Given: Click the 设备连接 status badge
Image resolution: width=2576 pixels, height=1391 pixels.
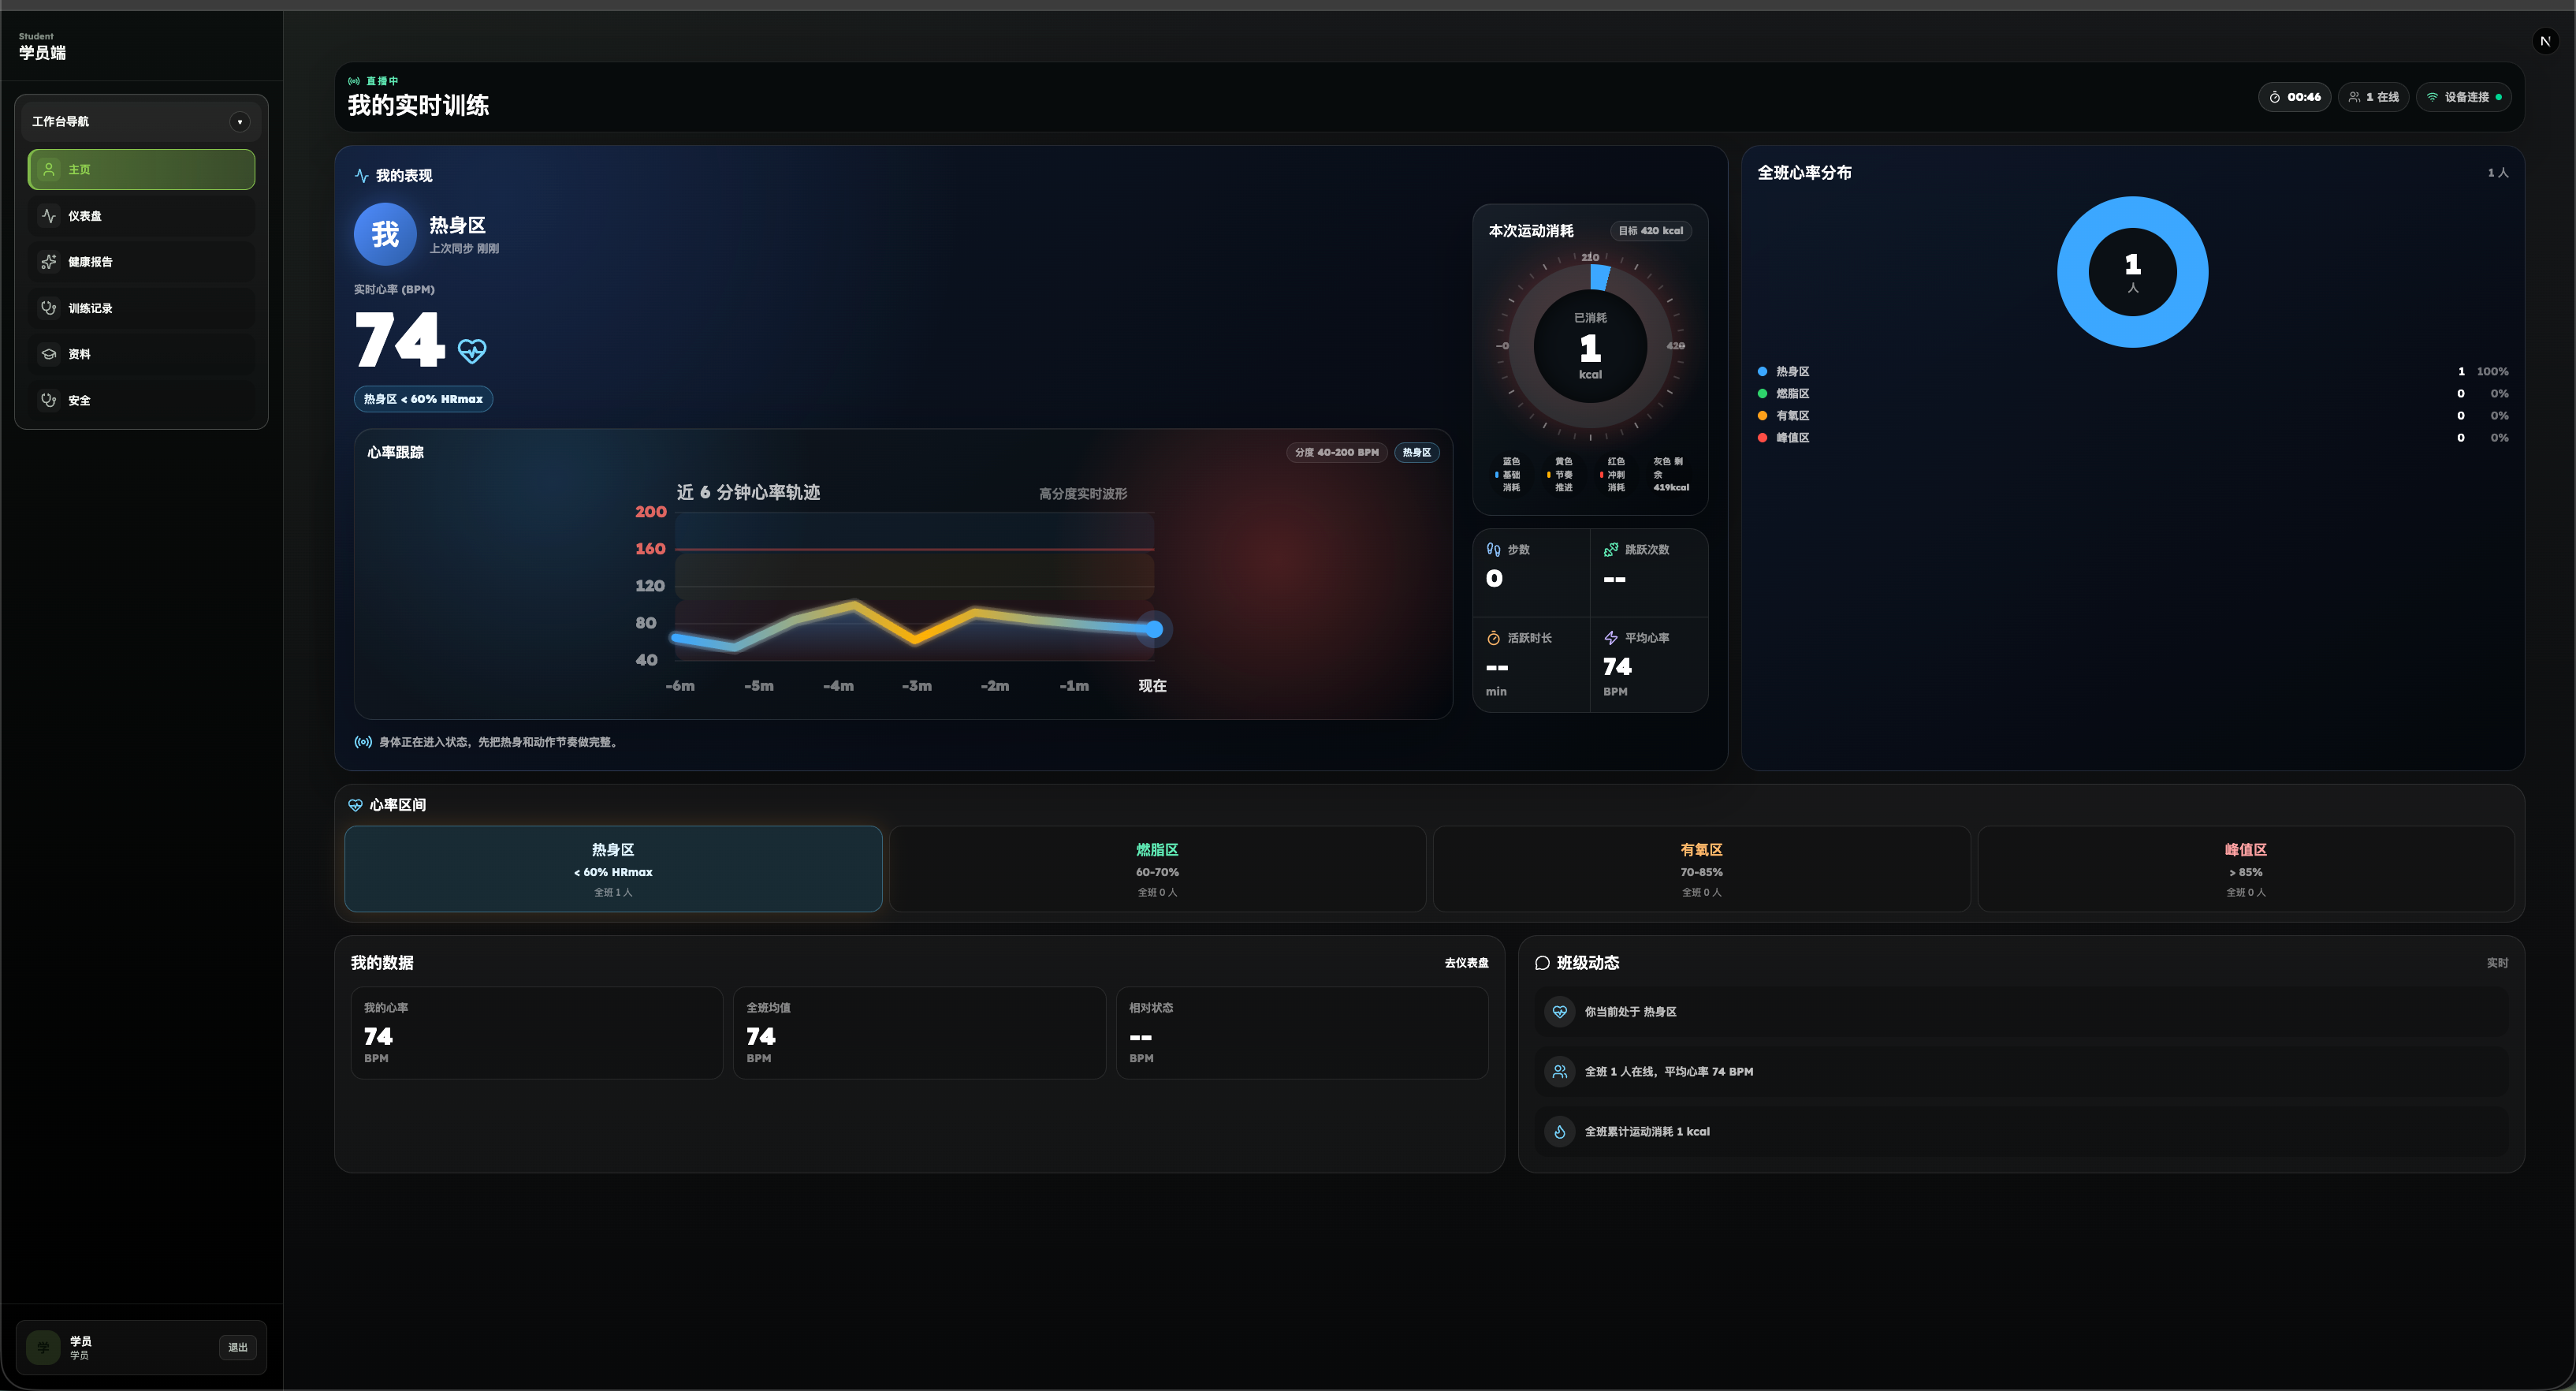Looking at the screenshot, I should pyautogui.click(x=2463, y=97).
